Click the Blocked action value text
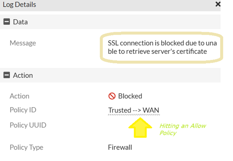Viewport: 233px width, 161px height. pos(130,96)
